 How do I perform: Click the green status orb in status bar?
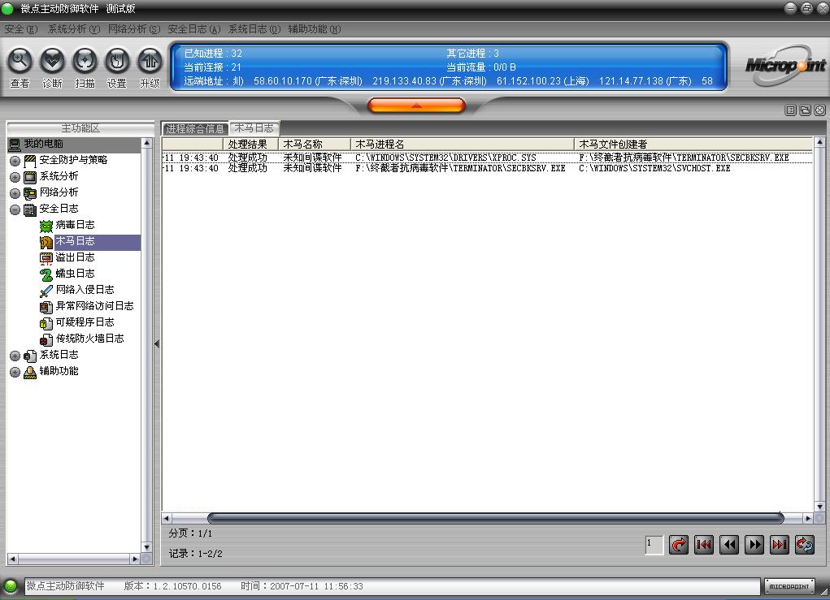[x=10, y=585]
